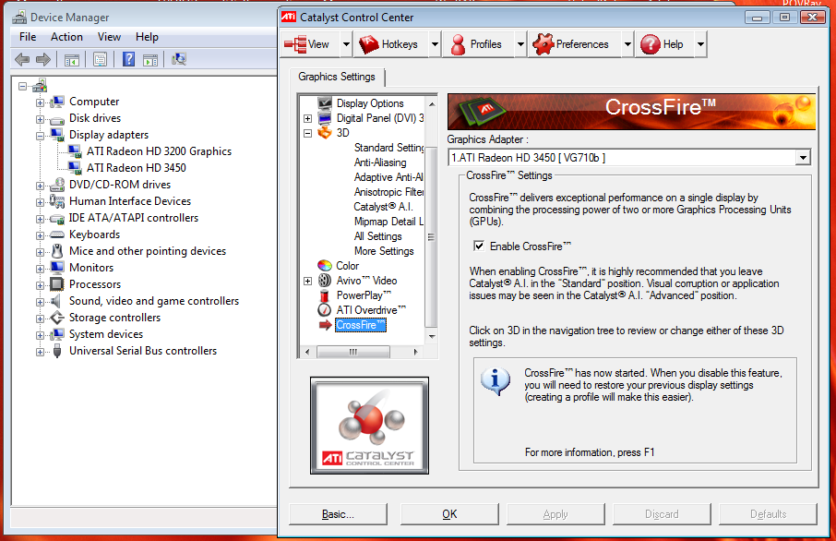Click the Universal Serial Bus plug icon

[x=57, y=351]
